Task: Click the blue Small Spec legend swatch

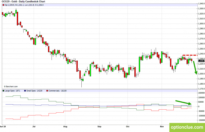Action: pos(25,91)
